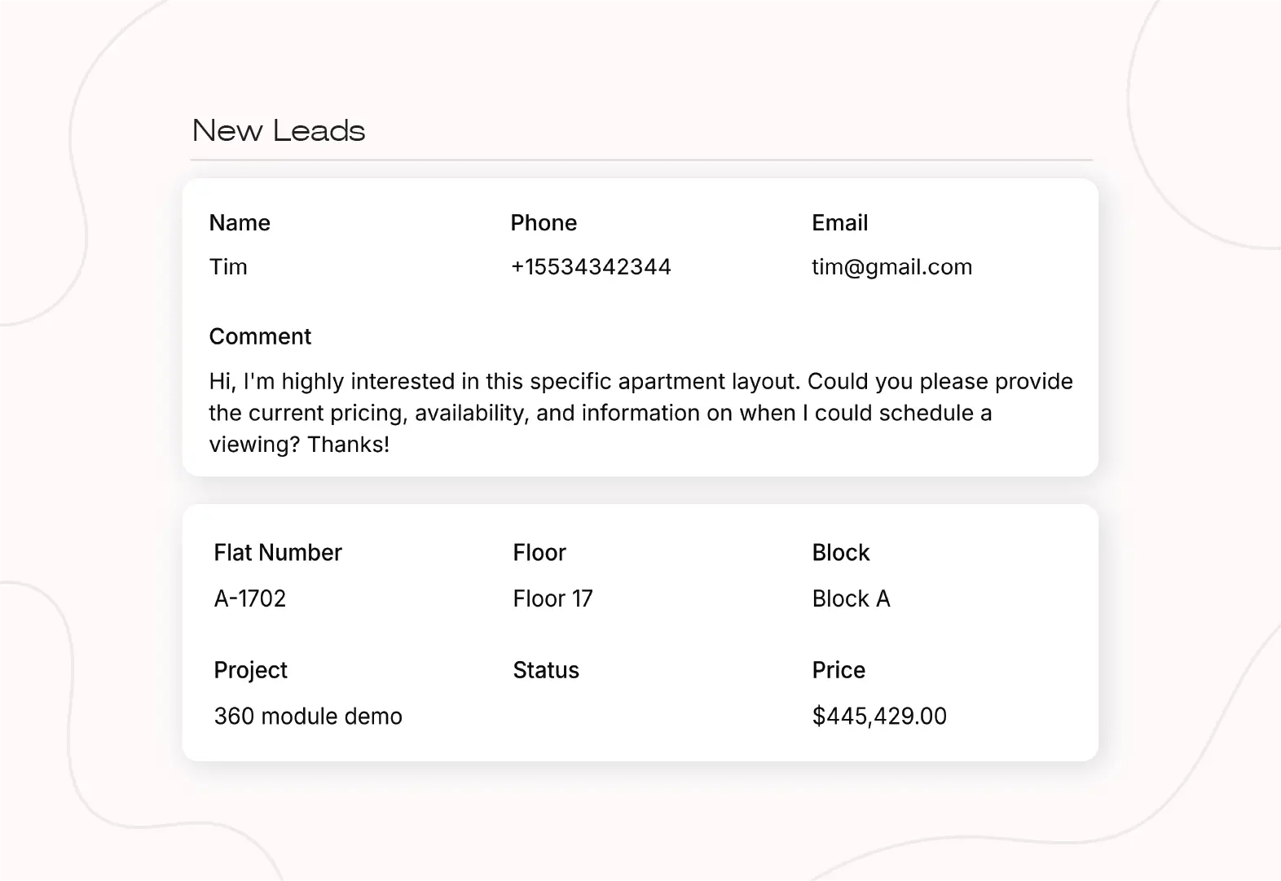Click the 'Comment' field label
1281x881 pixels.
260,336
